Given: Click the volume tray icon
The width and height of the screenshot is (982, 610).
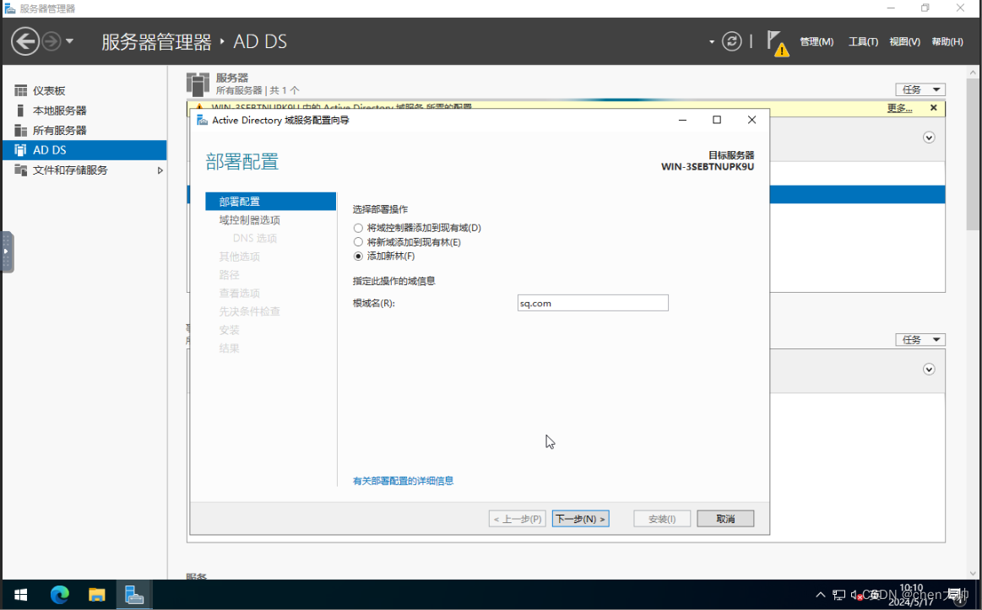Looking at the screenshot, I should tap(856, 595).
